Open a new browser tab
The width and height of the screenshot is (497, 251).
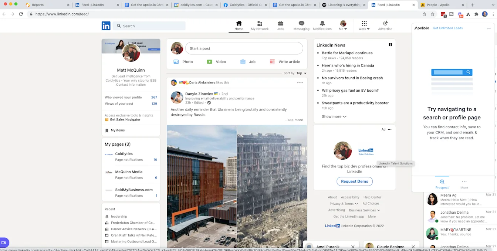473,5
